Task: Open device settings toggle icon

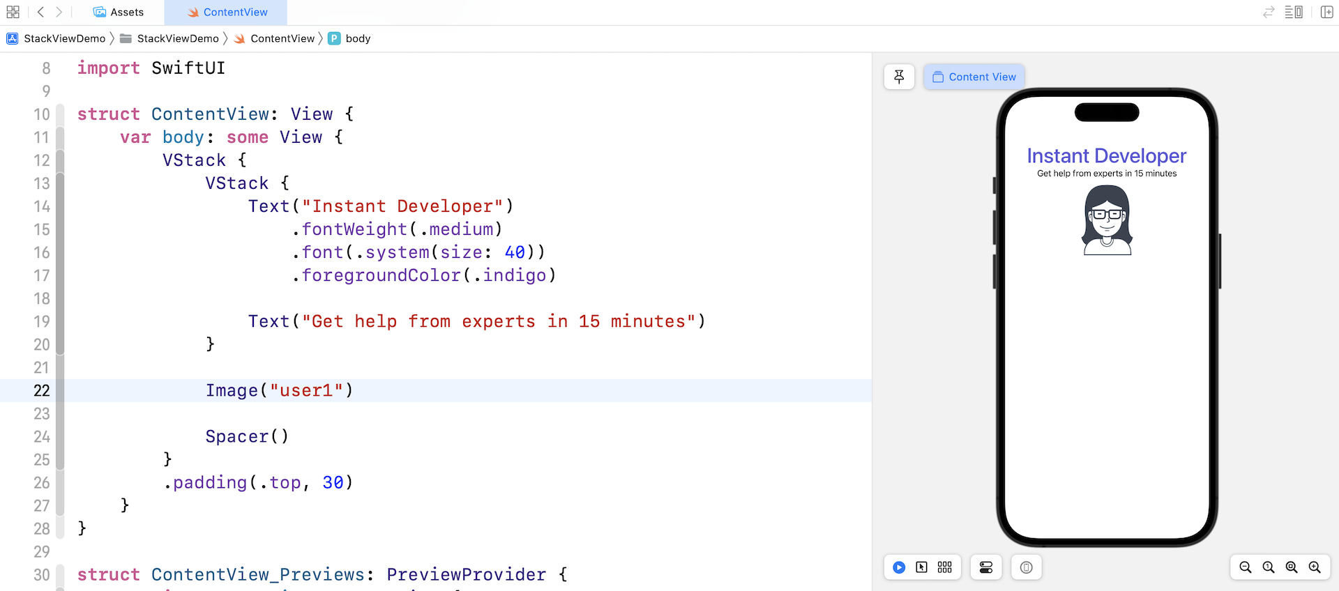Action: point(986,567)
